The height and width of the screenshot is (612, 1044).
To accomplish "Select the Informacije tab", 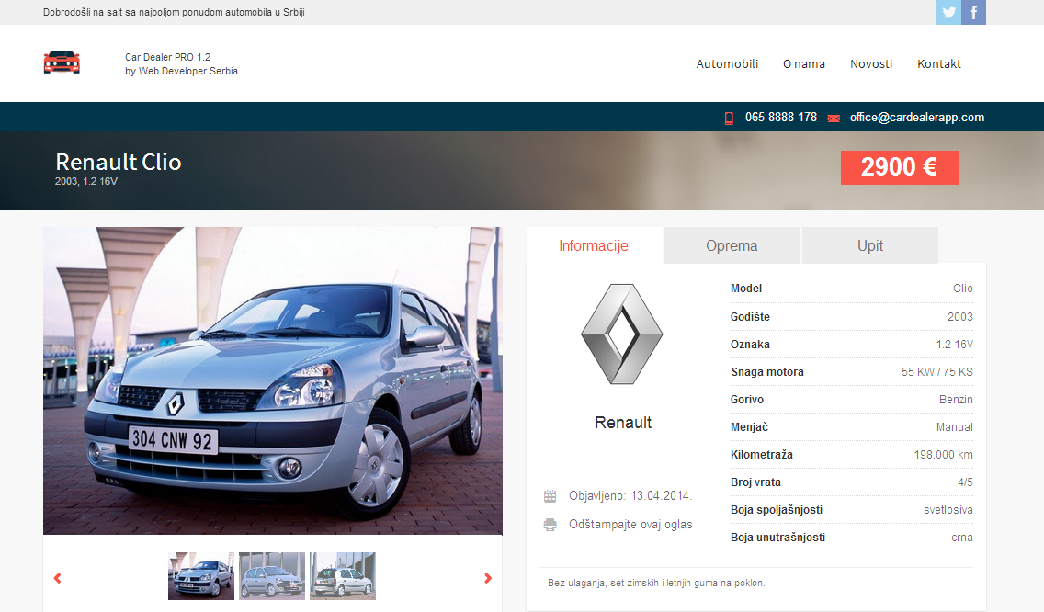I will click(594, 245).
